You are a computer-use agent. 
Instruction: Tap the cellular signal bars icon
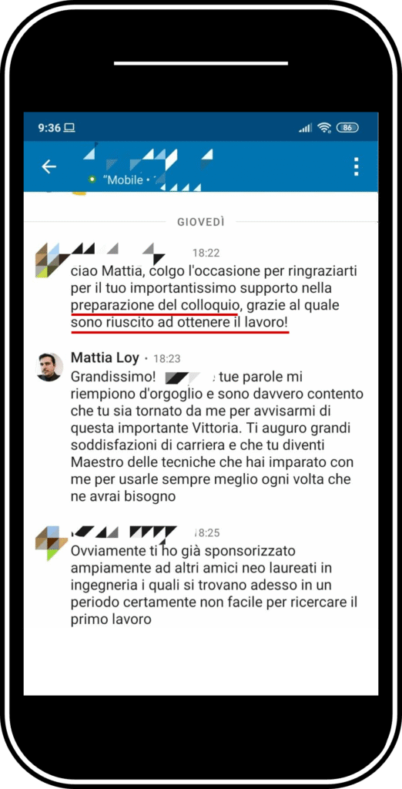(x=305, y=129)
